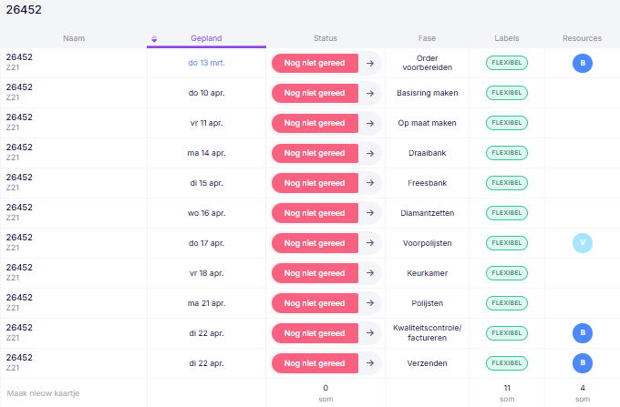Open resource avatar B on Verzenden row
Screen dimensions: 620x407
coord(583,363)
